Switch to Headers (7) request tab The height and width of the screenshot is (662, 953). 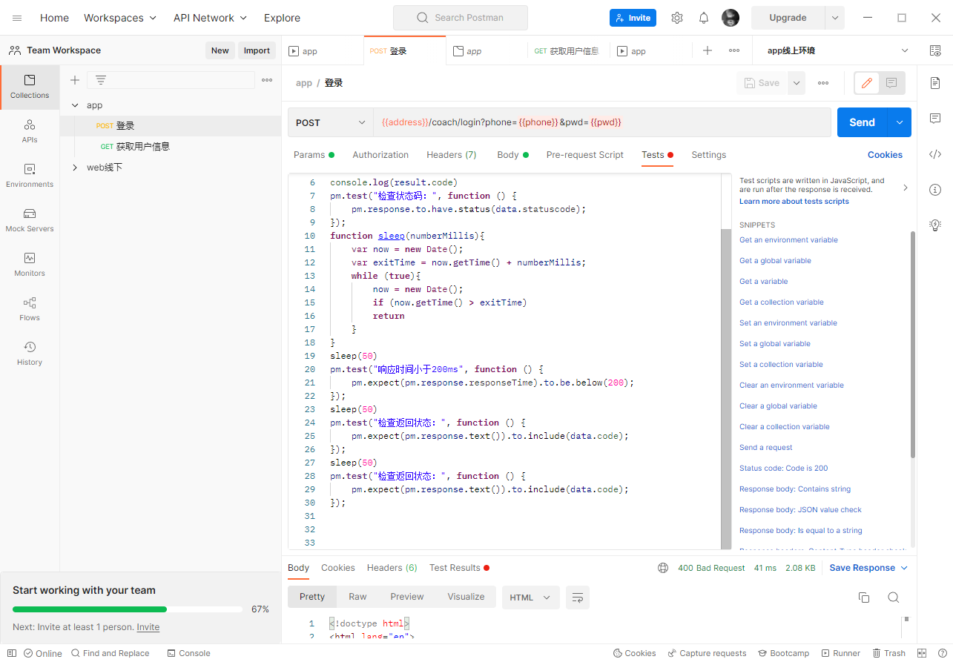point(452,155)
